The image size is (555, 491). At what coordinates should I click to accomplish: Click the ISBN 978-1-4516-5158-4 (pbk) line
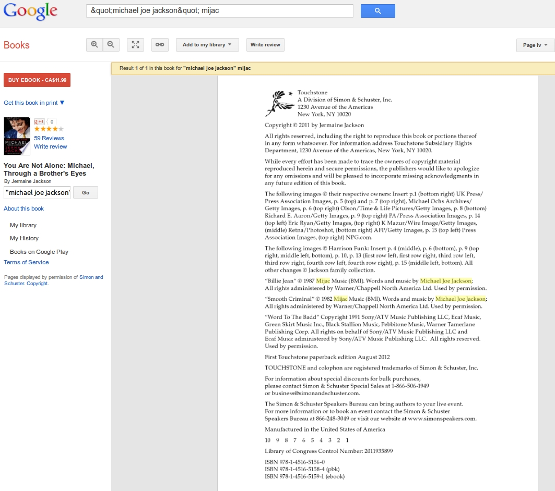(302, 469)
